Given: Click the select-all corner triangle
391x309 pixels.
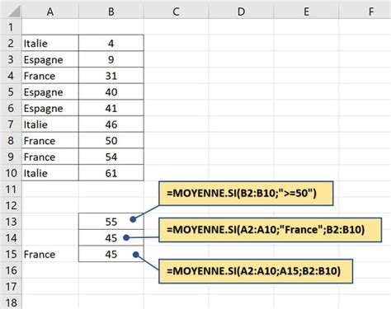Looking at the screenshot, I should 13,12.
